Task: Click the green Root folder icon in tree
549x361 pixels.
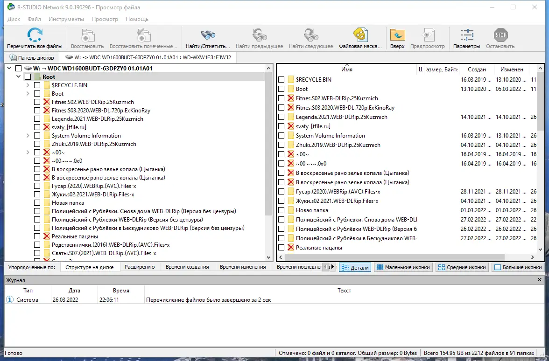Action: pos(37,76)
